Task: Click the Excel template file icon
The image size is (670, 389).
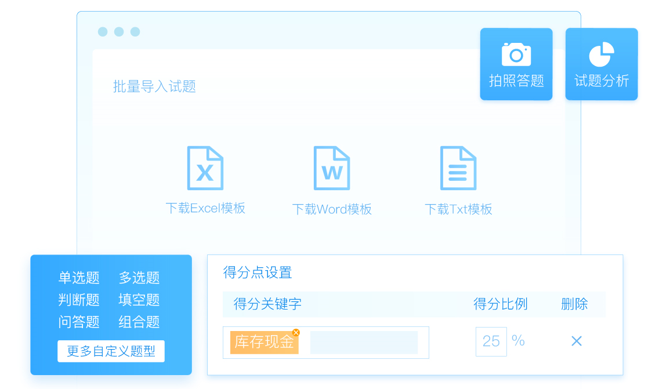Action: tap(205, 168)
